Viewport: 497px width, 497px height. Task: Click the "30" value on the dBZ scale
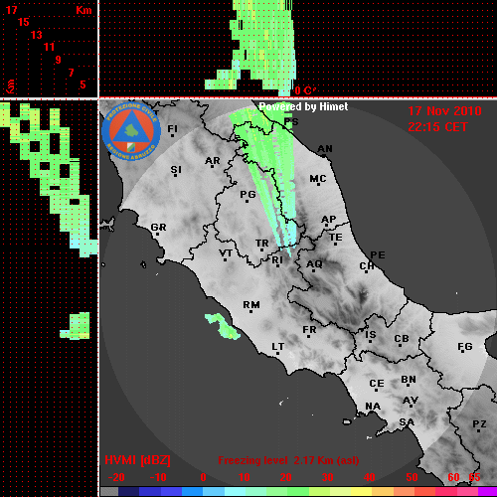coord(327,477)
